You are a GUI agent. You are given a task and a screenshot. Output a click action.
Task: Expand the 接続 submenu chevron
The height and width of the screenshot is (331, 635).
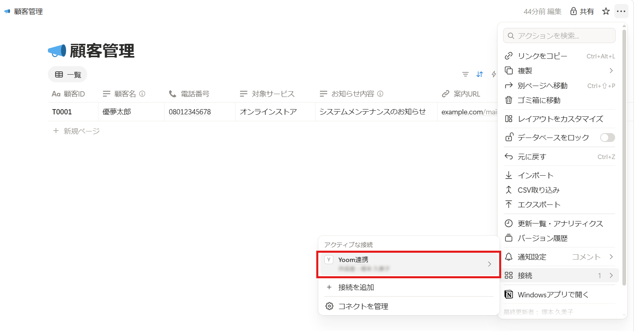pos(611,275)
